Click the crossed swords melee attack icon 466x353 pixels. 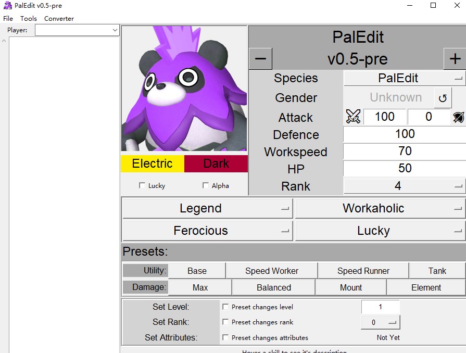point(353,117)
